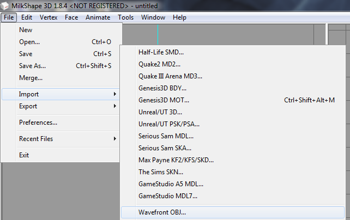
Task: Select Unreal/UT PSK/PSA... import option
Action: click(233, 124)
